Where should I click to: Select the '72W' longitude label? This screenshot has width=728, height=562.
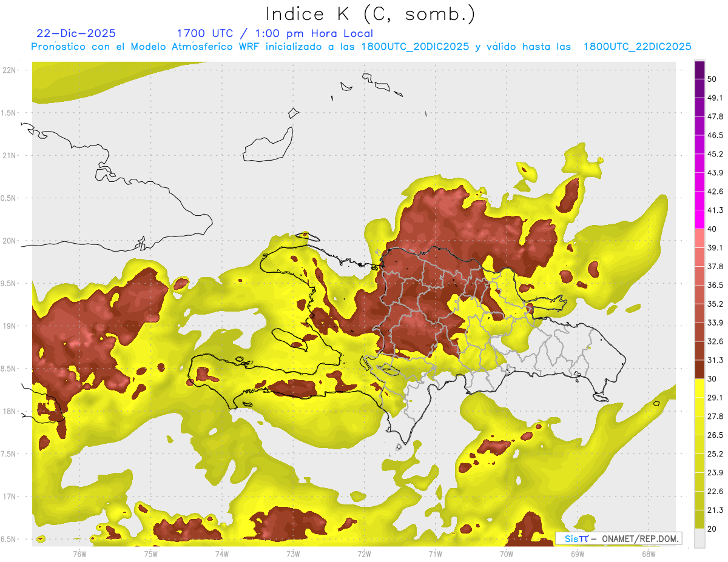click(364, 554)
